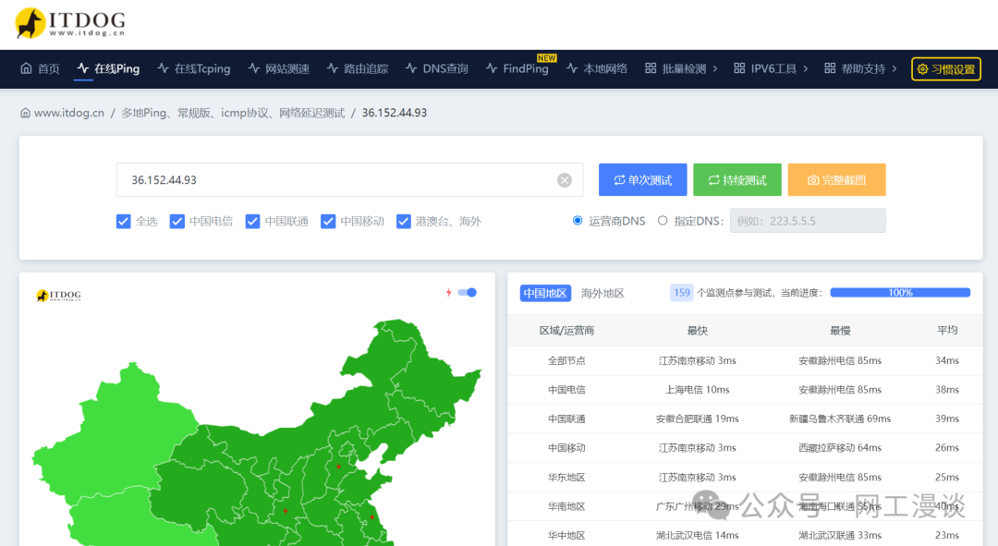The height and width of the screenshot is (546, 998).
Task: Click the 最慢 column header
Action: coord(840,330)
